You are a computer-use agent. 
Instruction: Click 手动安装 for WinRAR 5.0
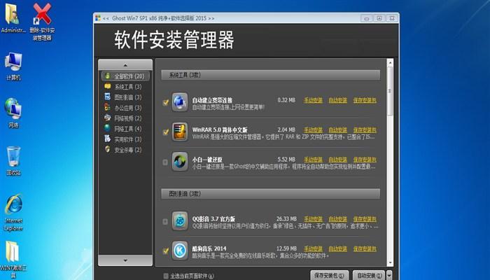coord(313,130)
